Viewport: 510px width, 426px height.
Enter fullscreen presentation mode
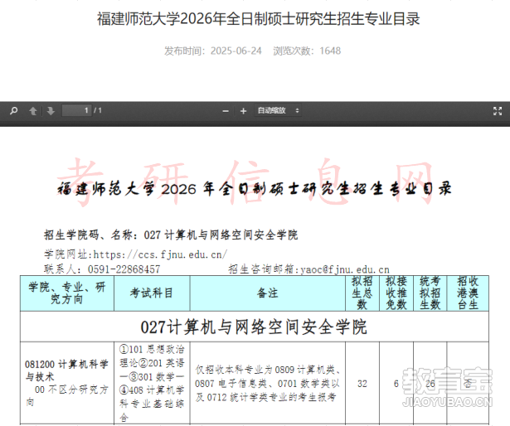[x=498, y=111]
